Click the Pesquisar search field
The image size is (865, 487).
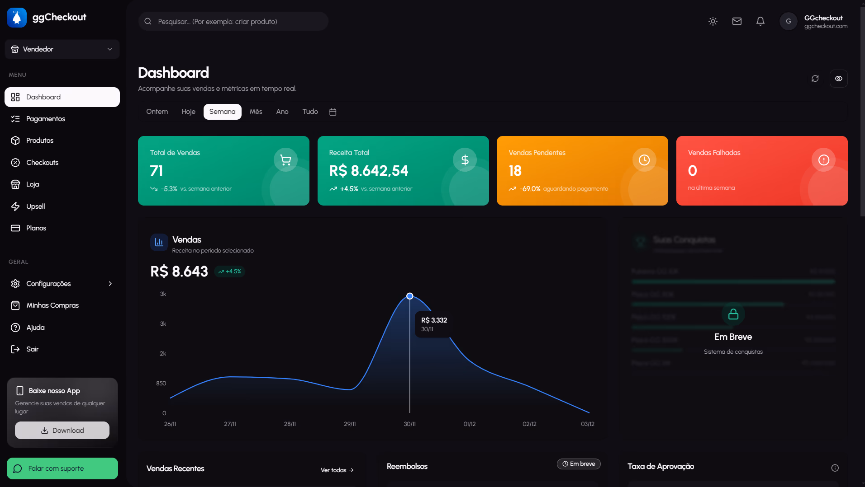click(233, 21)
